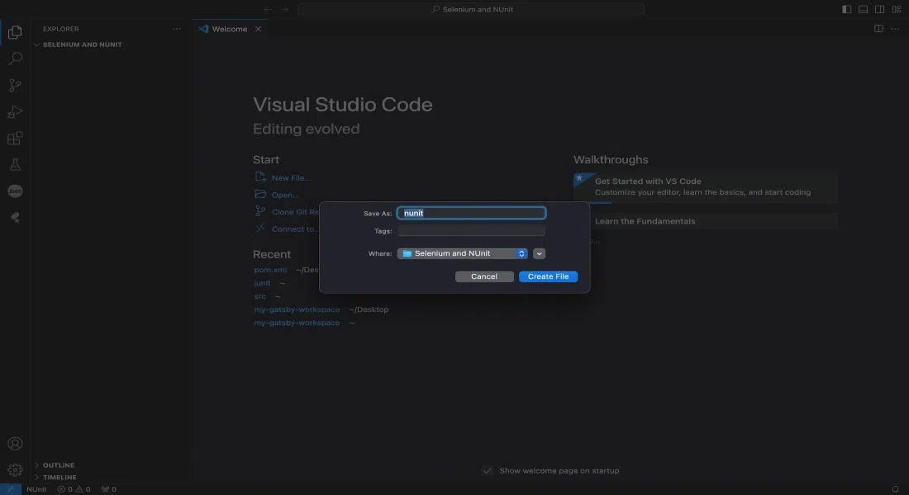Open the Accounts icon
Viewport: 909px width, 495px height.
click(15, 444)
